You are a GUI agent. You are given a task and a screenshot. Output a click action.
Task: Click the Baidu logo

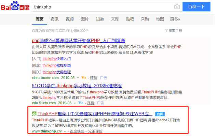(x=15, y=6)
